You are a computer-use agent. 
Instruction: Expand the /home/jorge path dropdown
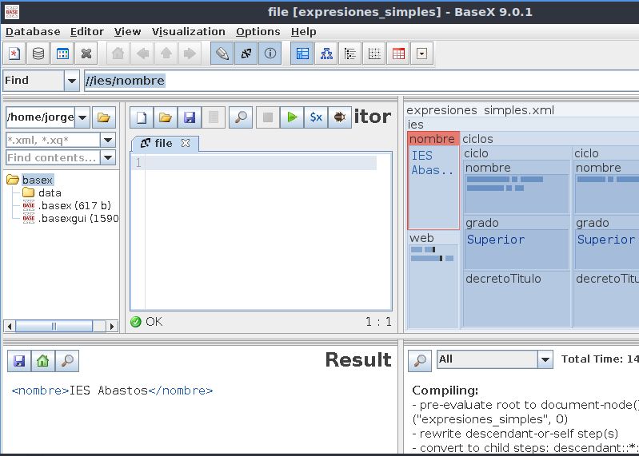(x=83, y=117)
